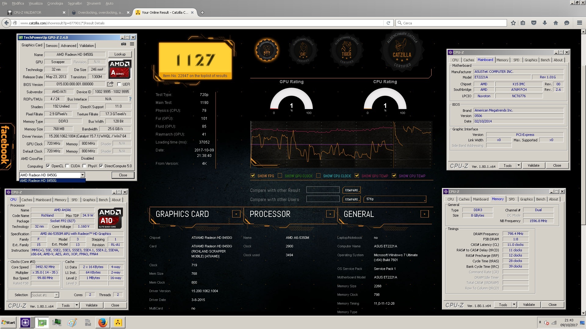The width and height of the screenshot is (586, 329).
Task: Select the Catzilla certified badge
Action: [x=402, y=50]
